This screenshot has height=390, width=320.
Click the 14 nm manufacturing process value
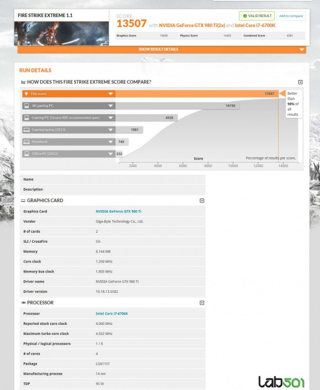pyautogui.click(x=101, y=373)
